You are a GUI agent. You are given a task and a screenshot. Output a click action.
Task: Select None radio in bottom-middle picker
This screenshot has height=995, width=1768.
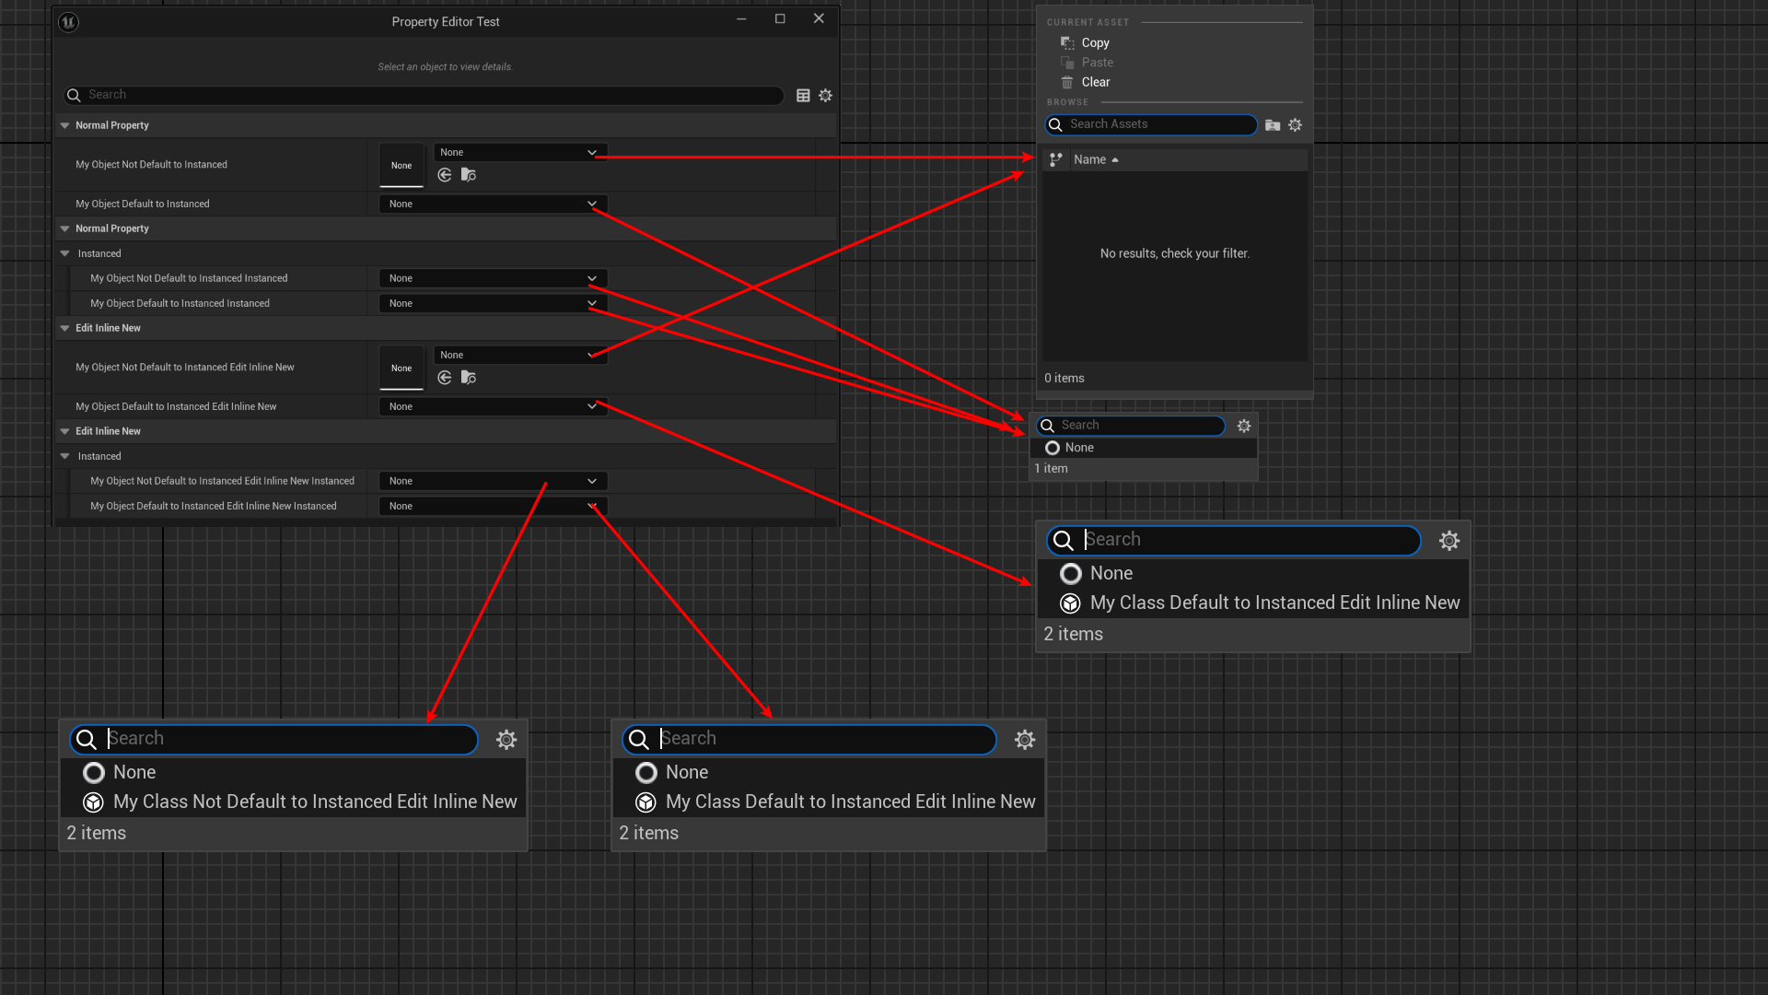pyautogui.click(x=646, y=773)
